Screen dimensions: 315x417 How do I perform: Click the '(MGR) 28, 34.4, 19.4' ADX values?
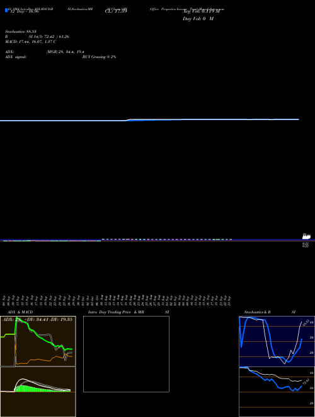66,52
